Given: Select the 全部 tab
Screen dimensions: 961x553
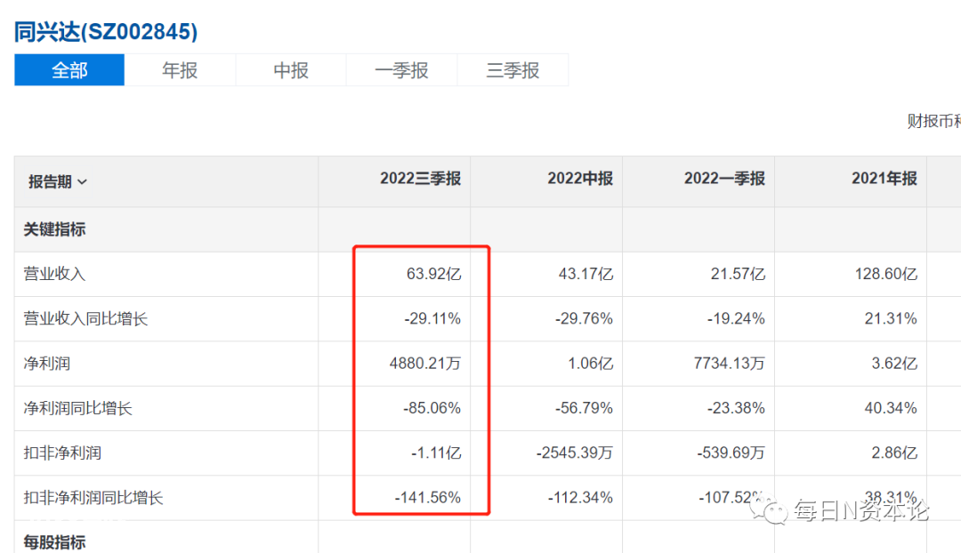Looking at the screenshot, I should pos(69,70).
